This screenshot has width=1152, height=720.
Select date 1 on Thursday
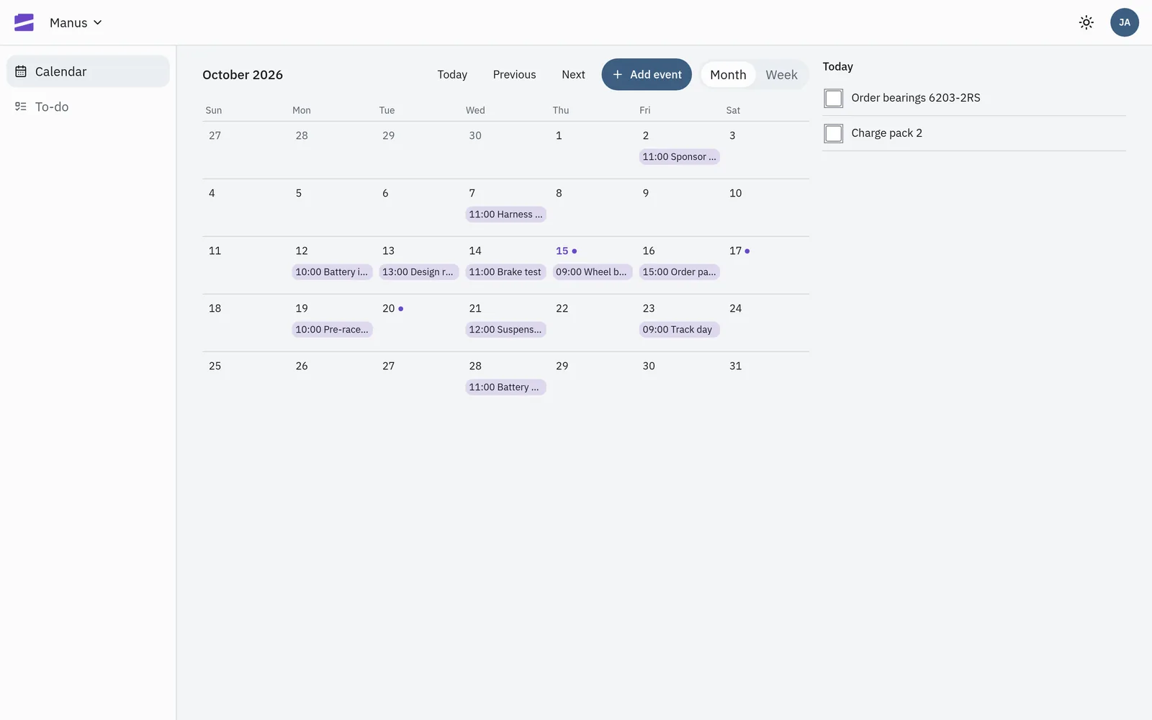(559, 135)
